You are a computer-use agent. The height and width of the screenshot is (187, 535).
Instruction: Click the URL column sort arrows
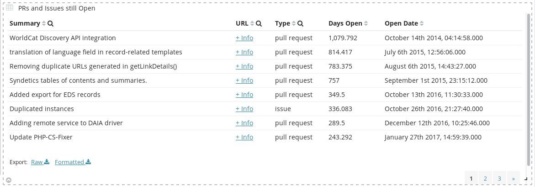click(252, 24)
